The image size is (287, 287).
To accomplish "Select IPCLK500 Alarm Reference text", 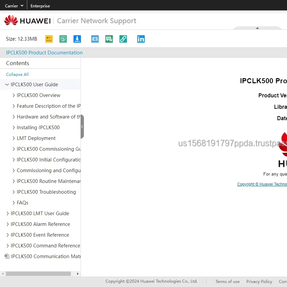I will (41, 224).
